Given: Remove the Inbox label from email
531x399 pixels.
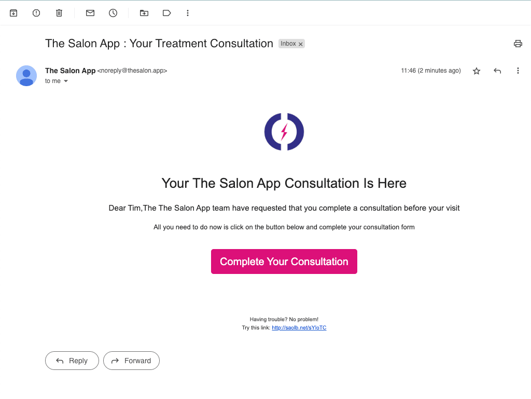Looking at the screenshot, I should point(301,44).
